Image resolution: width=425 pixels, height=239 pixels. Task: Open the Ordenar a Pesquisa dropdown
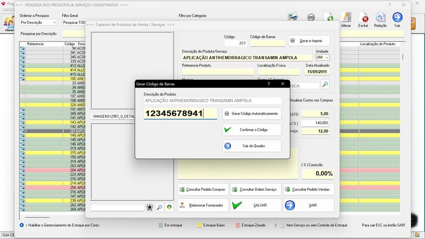pyautogui.click(x=38, y=22)
